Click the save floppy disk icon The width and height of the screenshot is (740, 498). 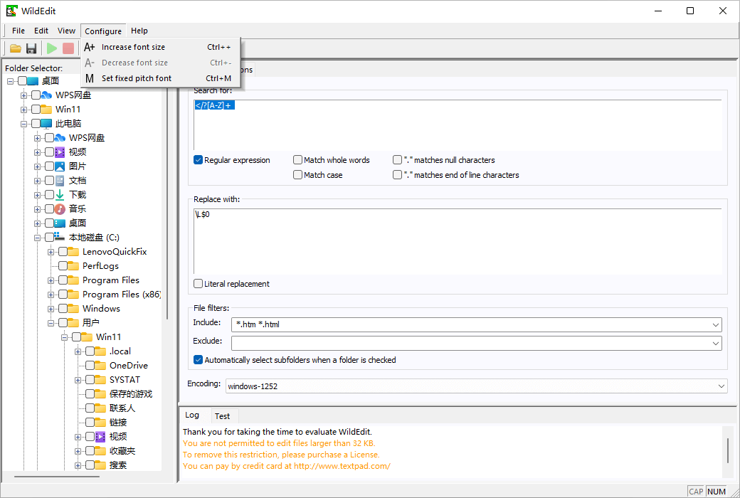(x=31, y=48)
